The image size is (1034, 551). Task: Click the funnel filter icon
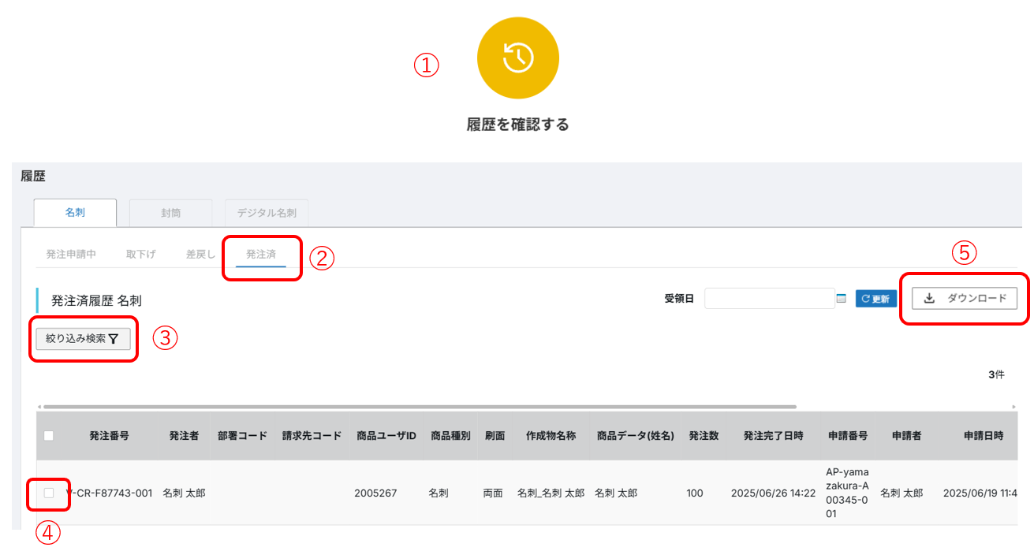click(114, 339)
